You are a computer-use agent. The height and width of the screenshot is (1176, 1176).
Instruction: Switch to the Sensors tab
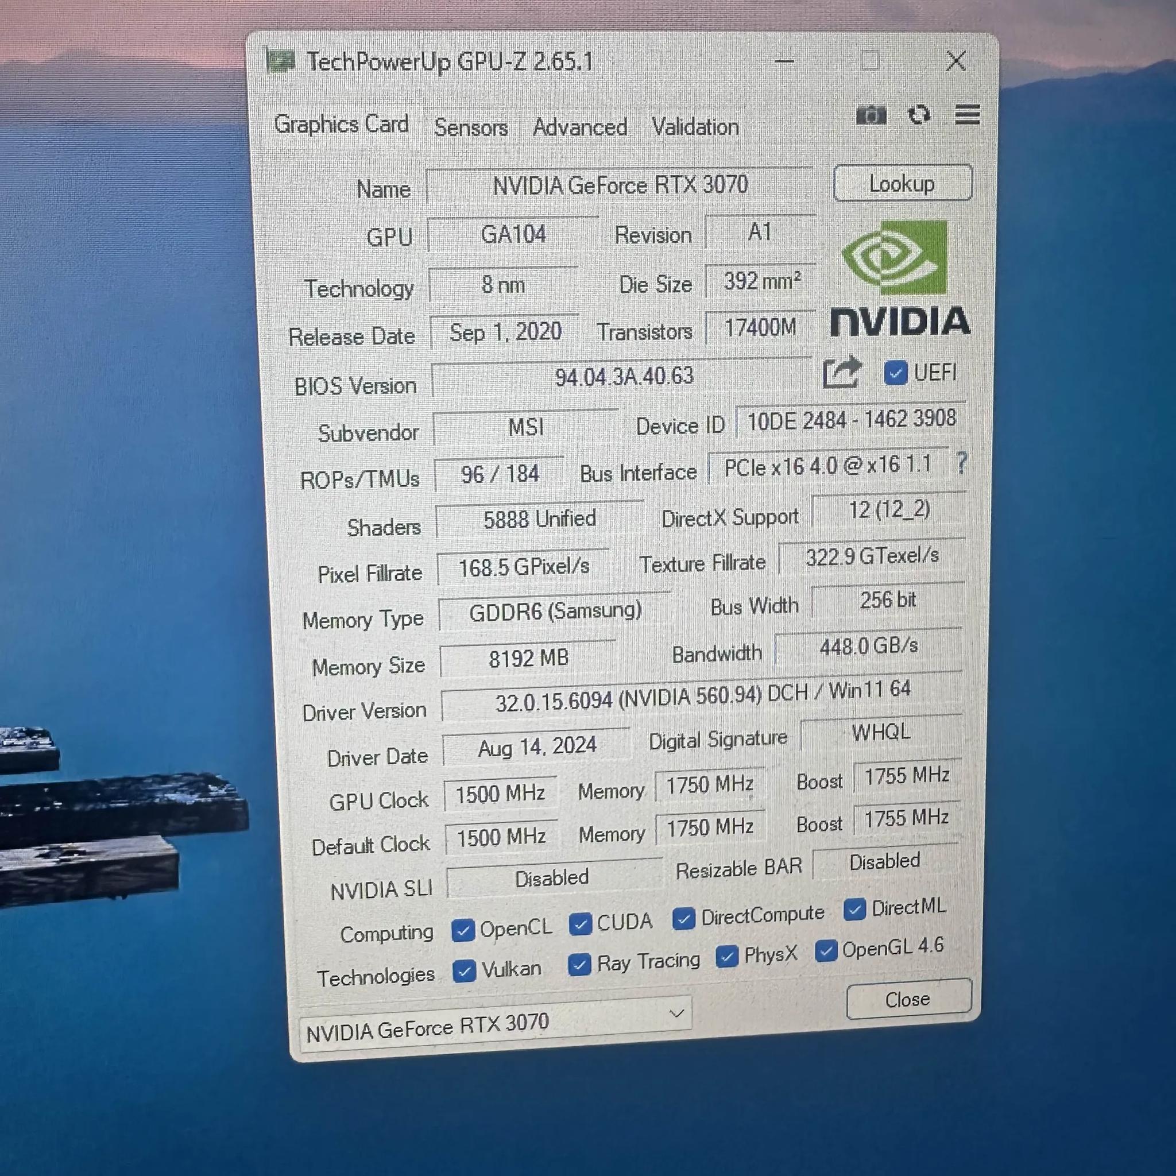(471, 127)
